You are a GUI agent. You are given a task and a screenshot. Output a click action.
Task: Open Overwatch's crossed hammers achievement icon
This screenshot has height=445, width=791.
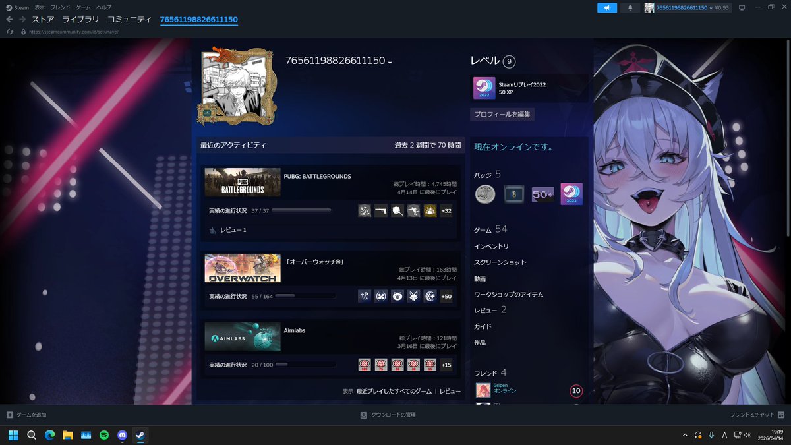(365, 297)
